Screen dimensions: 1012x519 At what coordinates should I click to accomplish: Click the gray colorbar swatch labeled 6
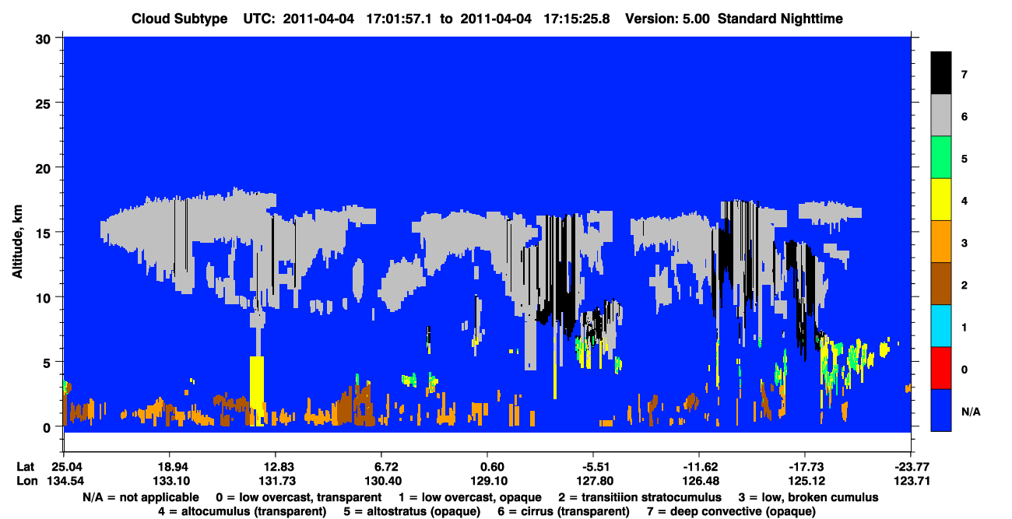point(941,115)
